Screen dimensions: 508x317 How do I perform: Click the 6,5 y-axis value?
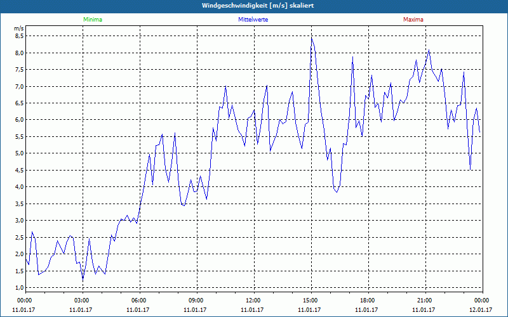click(20, 103)
